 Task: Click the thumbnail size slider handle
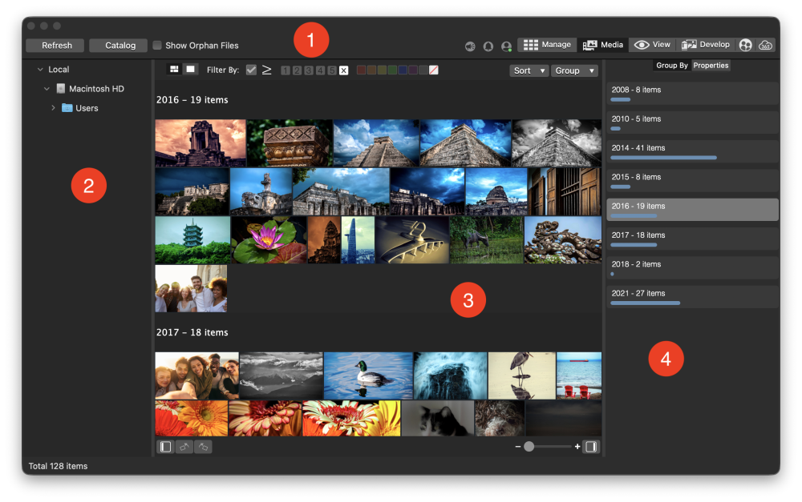(529, 447)
